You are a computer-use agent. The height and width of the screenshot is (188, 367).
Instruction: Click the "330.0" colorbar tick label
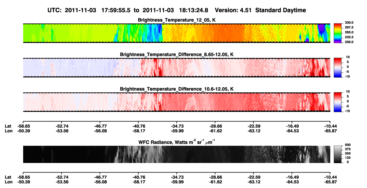[x=349, y=23]
